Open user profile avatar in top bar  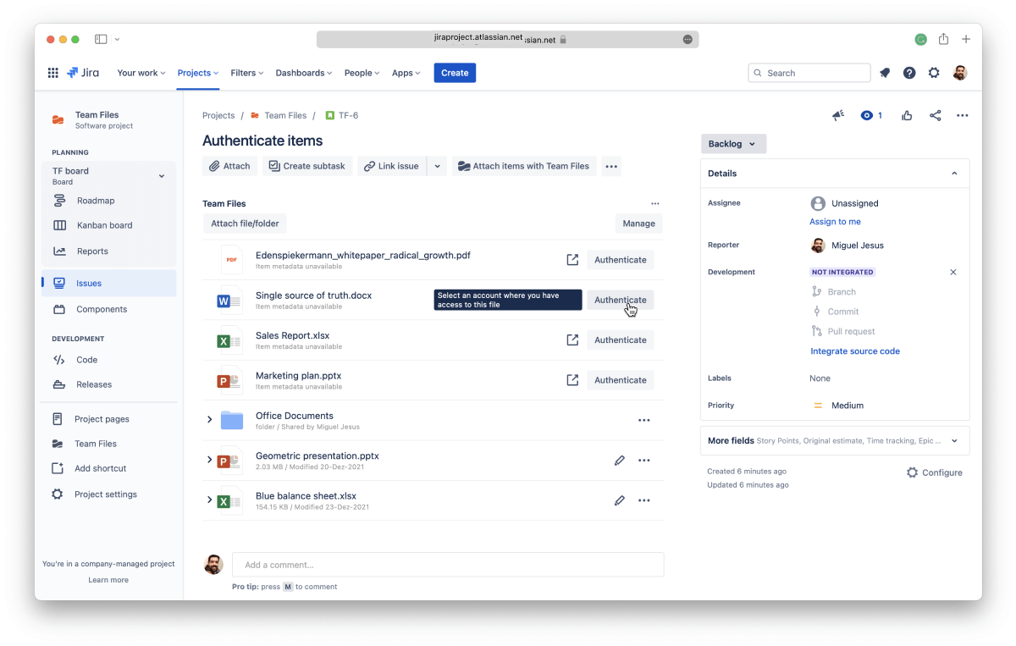coord(959,73)
